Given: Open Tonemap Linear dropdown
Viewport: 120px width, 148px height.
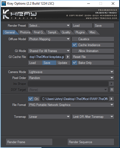Looking at the screenshot, I should pyautogui.click(x=49, y=117).
